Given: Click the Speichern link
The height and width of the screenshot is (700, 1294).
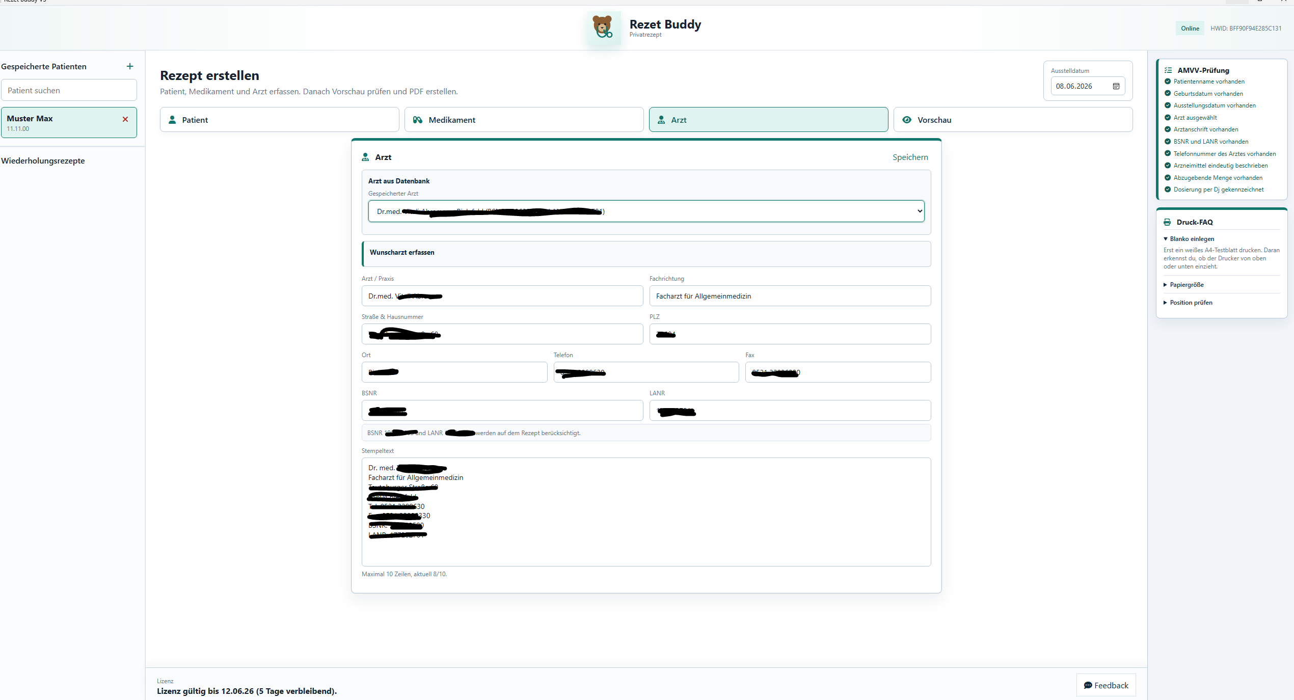Looking at the screenshot, I should [910, 157].
